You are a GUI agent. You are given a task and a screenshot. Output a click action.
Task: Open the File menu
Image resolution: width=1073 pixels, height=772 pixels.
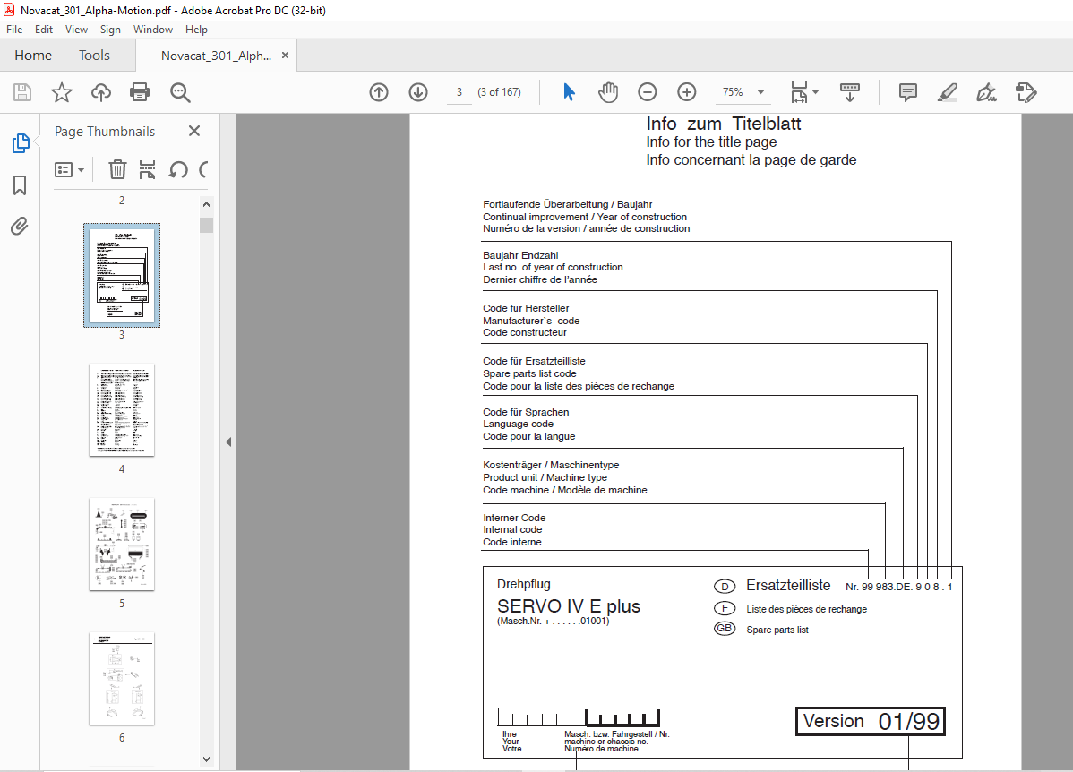pyautogui.click(x=14, y=30)
